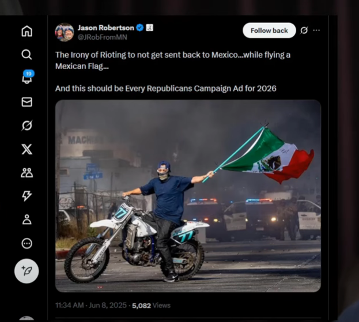Image resolution: width=359 pixels, height=322 pixels.
Task: Open the attached photo of the motorcycle rider
Action: pos(188,196)
